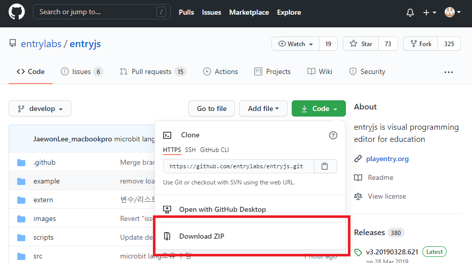The height and width of the screenshot is (263, 472).
Task: Click the .github folder icon
Action: (x=21, y=162)
